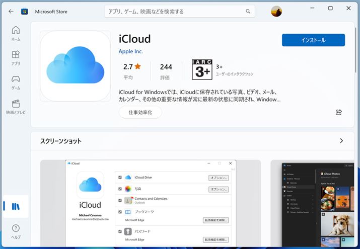
Task: Focus the Store search field
Action: pos(180,11)
